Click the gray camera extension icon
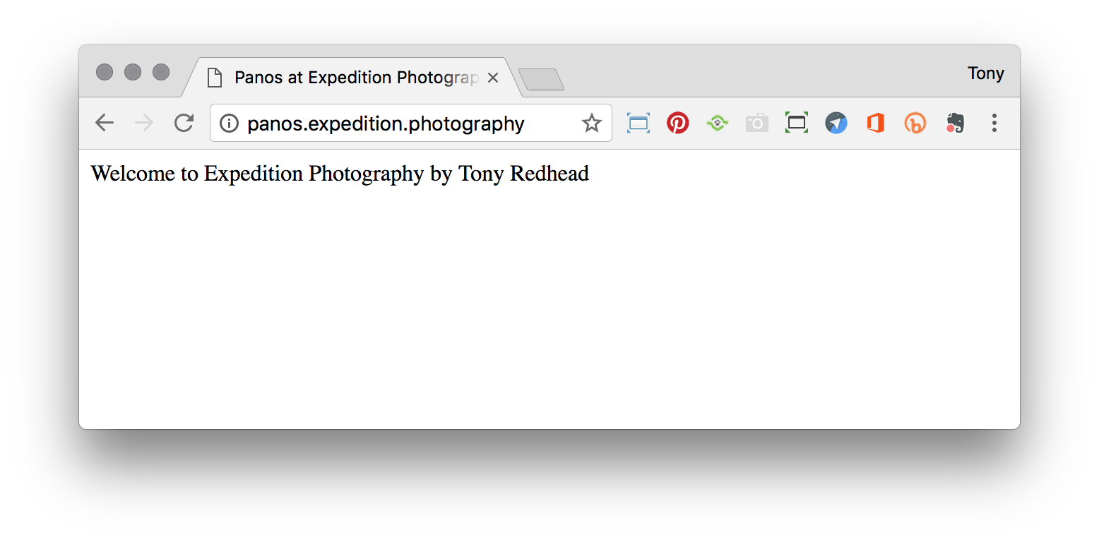 tap(757, 124)
